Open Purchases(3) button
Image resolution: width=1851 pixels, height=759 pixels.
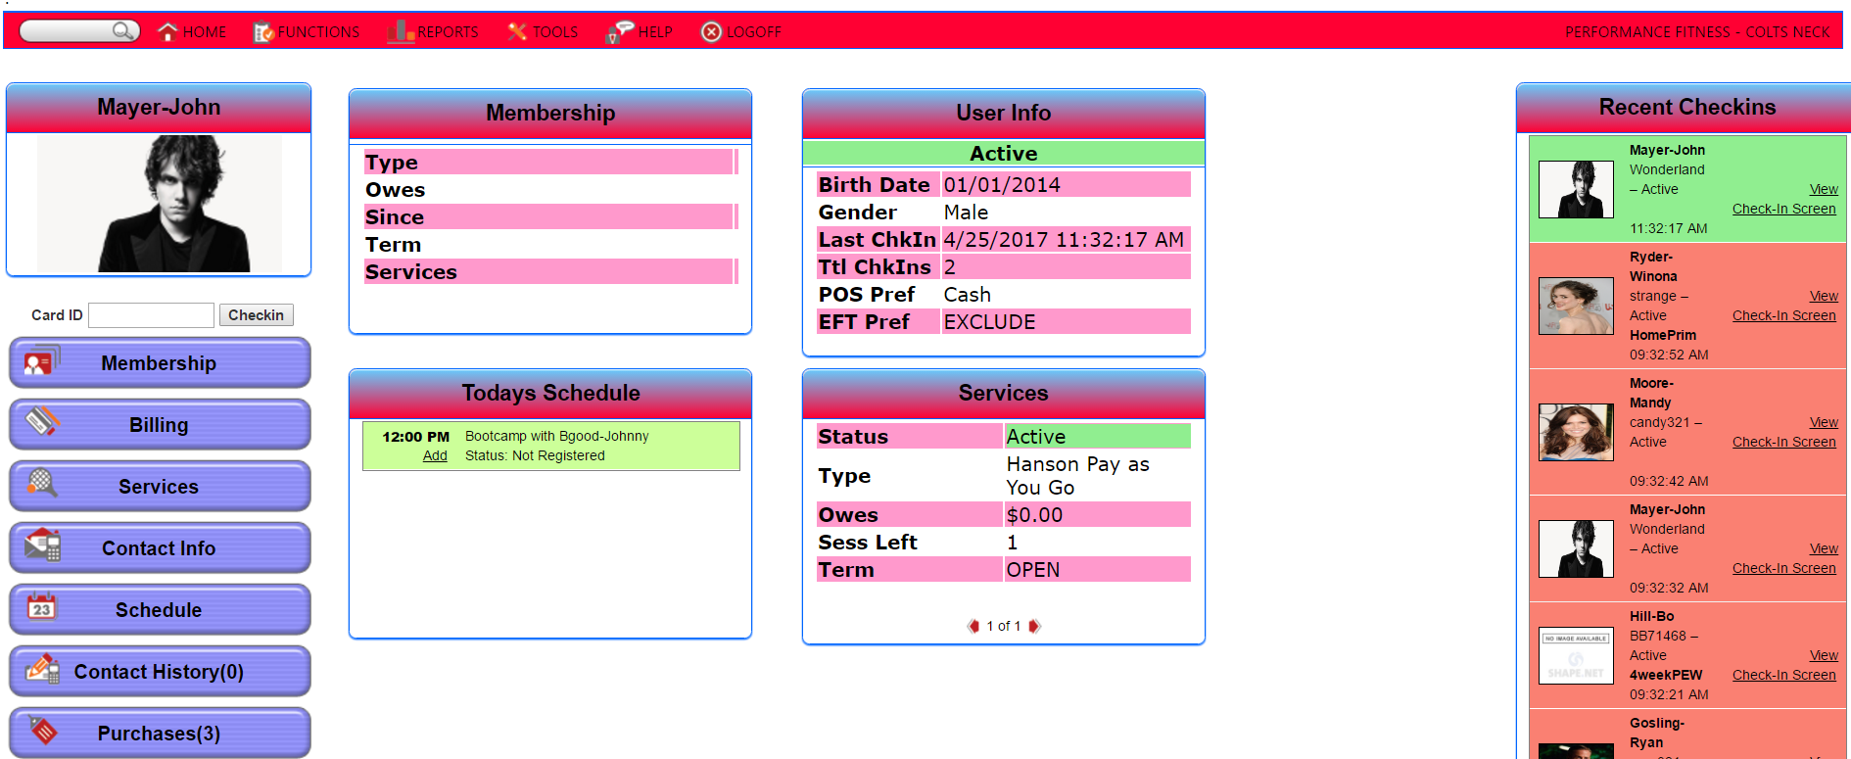point(160,734)
